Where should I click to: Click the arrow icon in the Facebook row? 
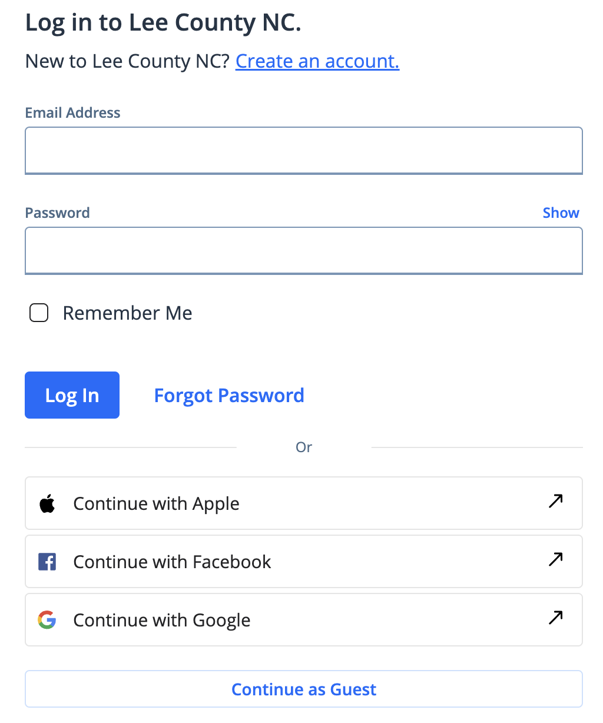pos(555,559)
